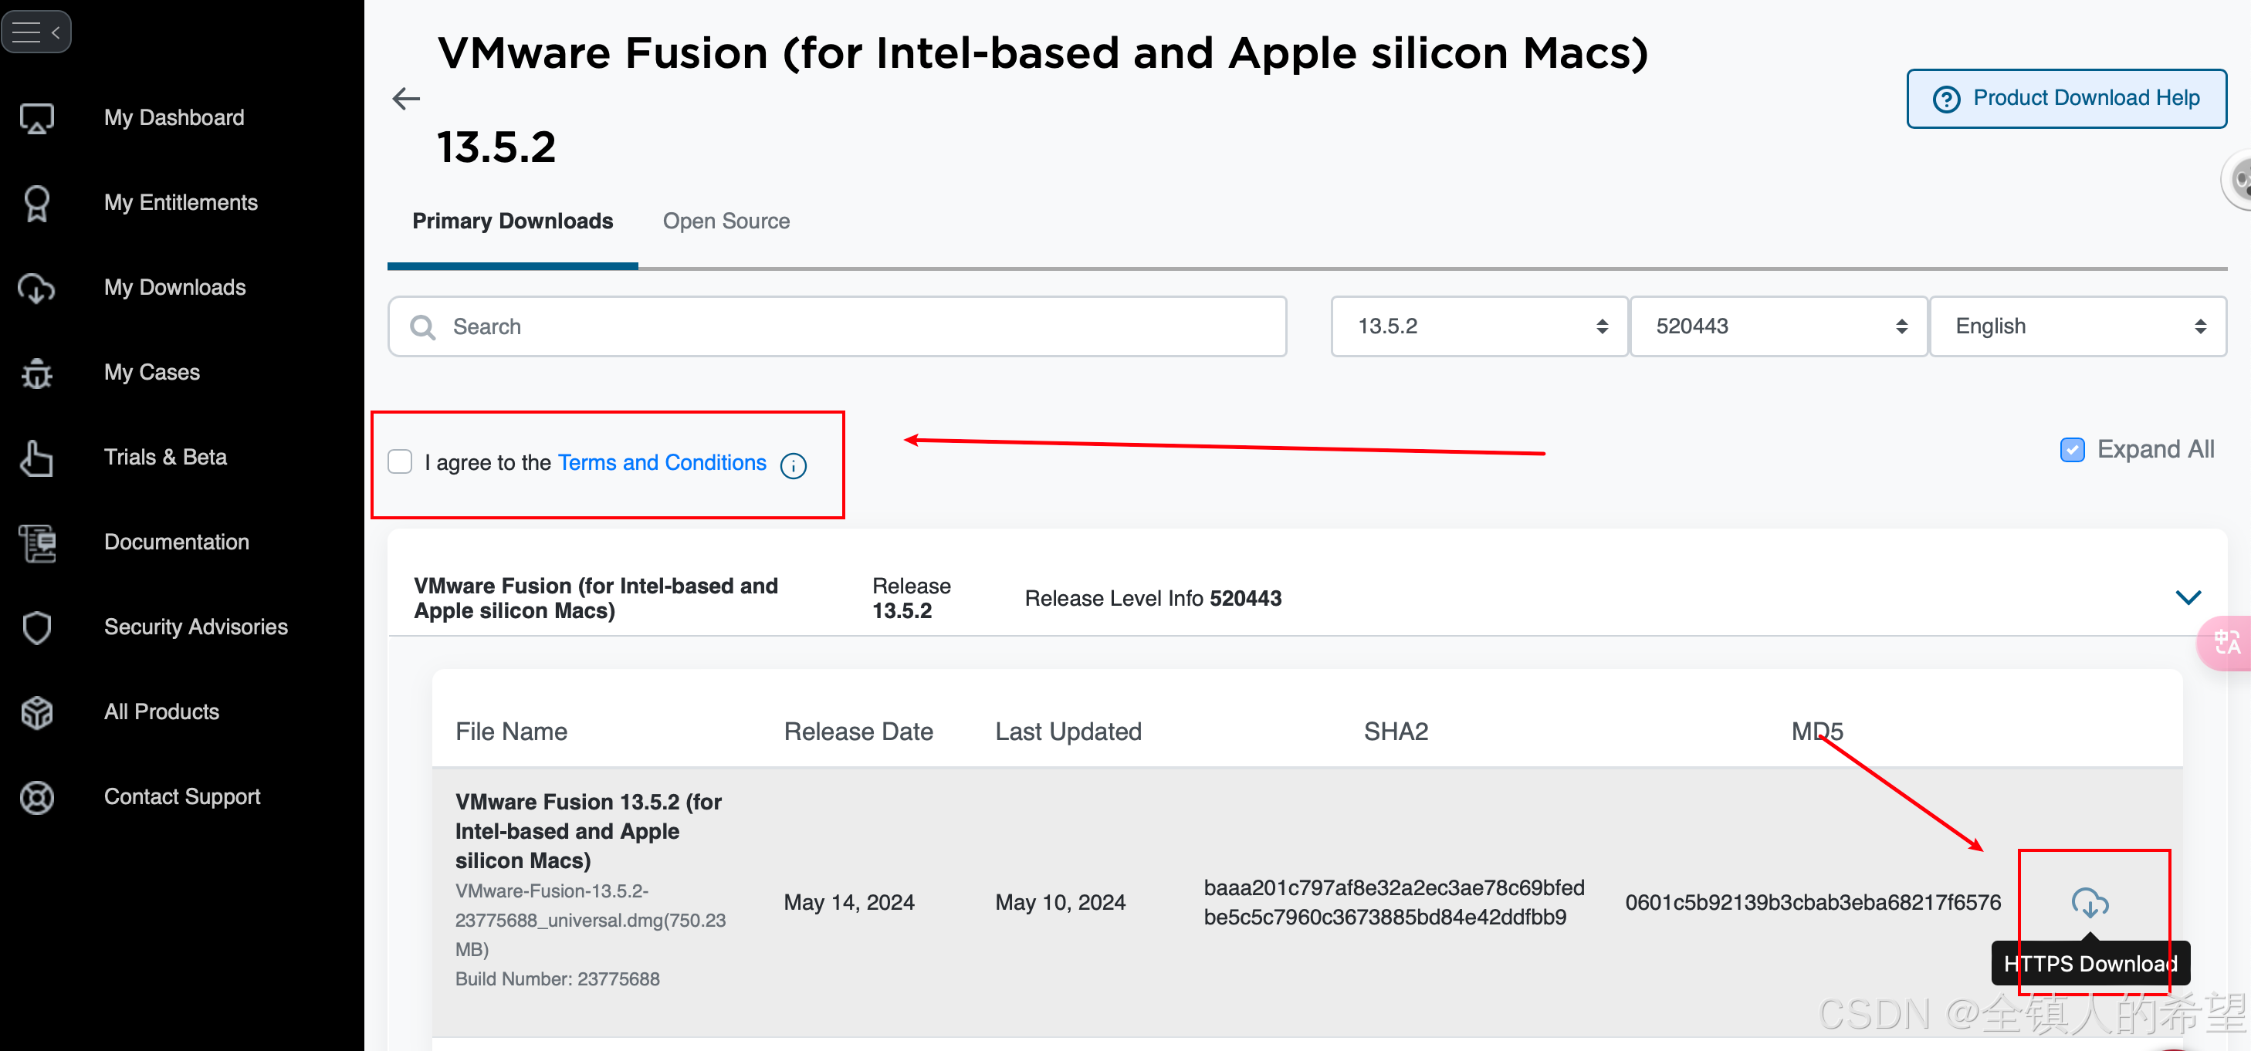This screenshot has height=1051, width=2251.
Task: Click the May 10, 2024 last updated date
Action: click(x=1060, y=903)
